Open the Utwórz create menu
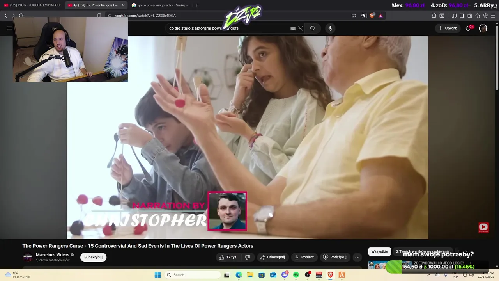Viewport: 499px width, 281px height. click(x=447, y=28)
